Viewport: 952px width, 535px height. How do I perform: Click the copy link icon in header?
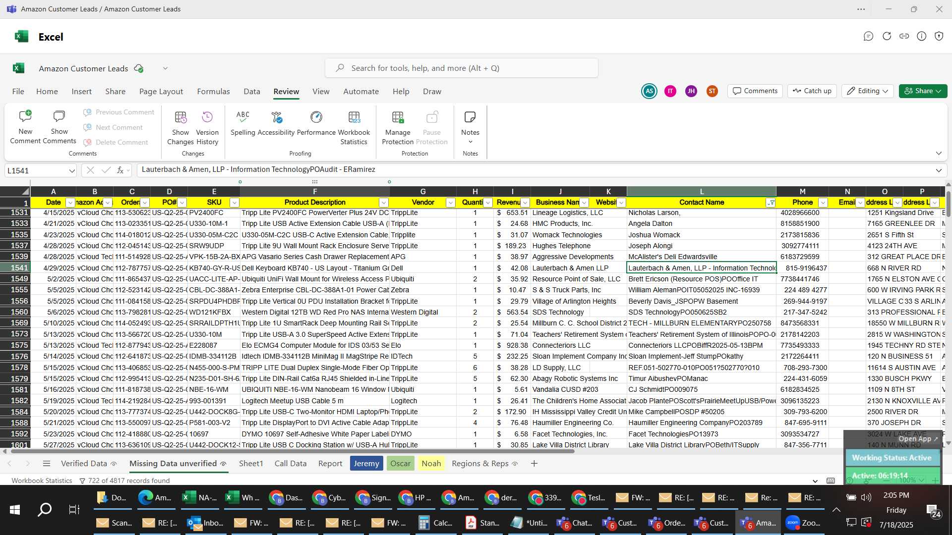tap(904, 36)
